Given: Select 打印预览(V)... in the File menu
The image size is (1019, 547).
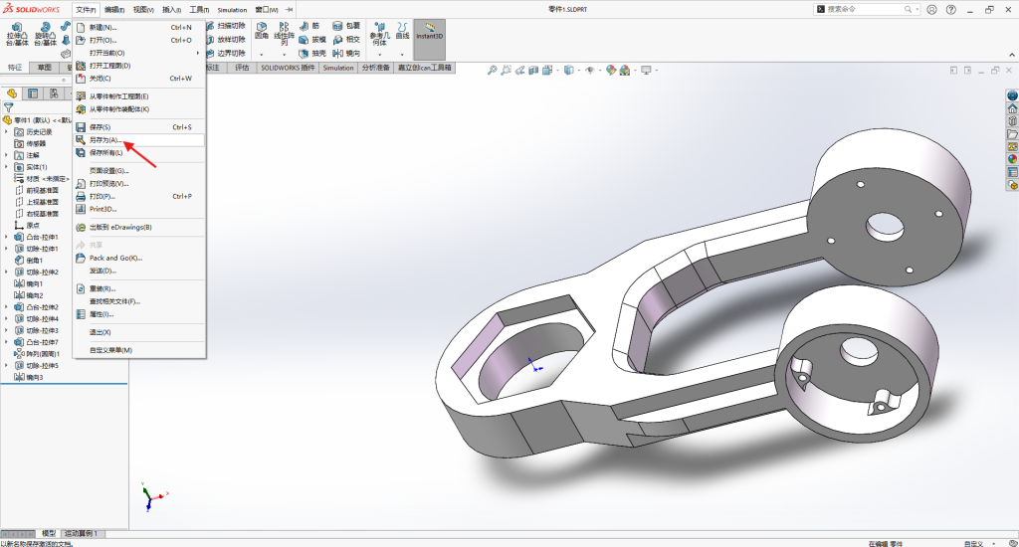Looking at the screenshot, I should pos(108,183).
